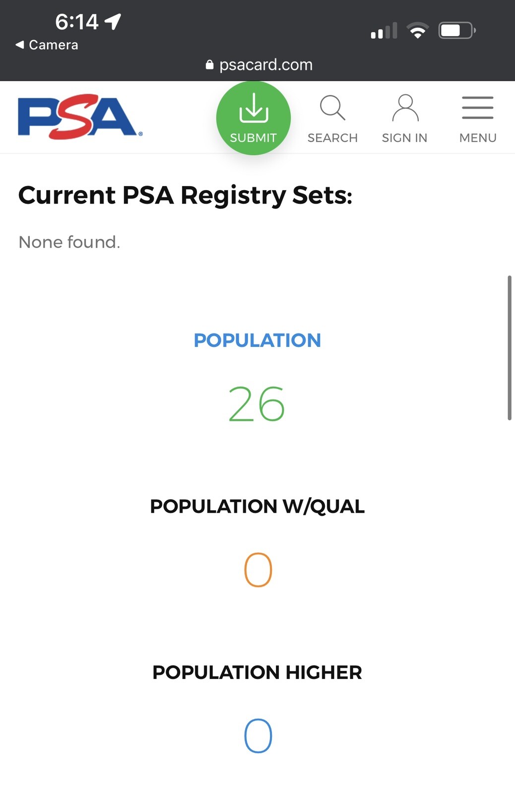The height and width of the screenshot is (794, 515).
Task: Tap the location arrow beside the time
Action: pos(113,21)
